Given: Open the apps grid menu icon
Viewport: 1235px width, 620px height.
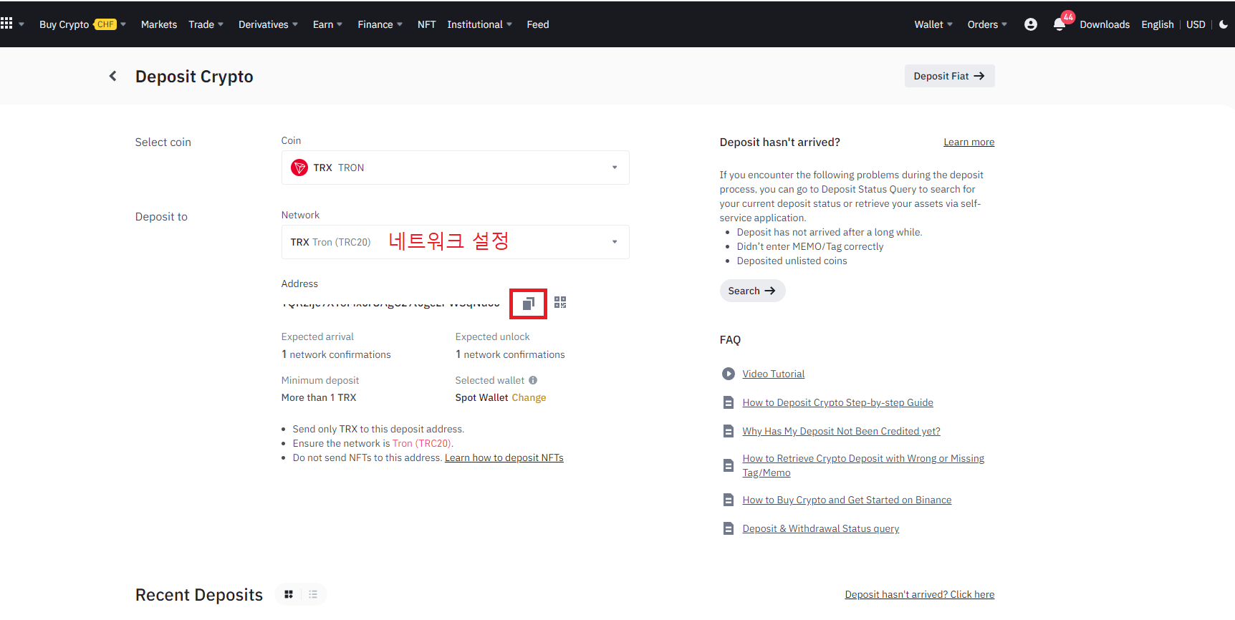Looking at the screenshot, I should click(x=6, y=24).
